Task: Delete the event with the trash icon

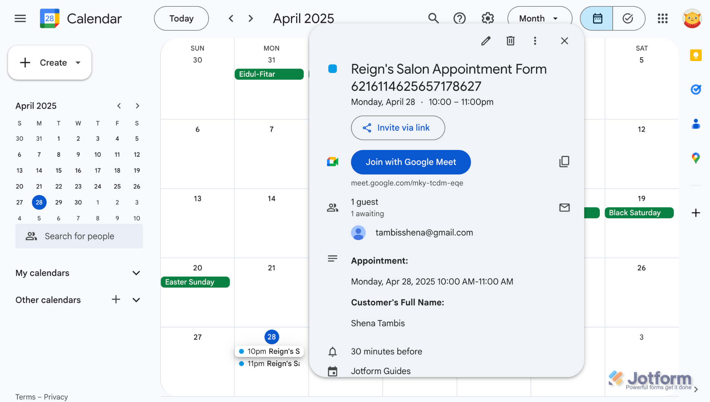Action: (x=510, y=41)
